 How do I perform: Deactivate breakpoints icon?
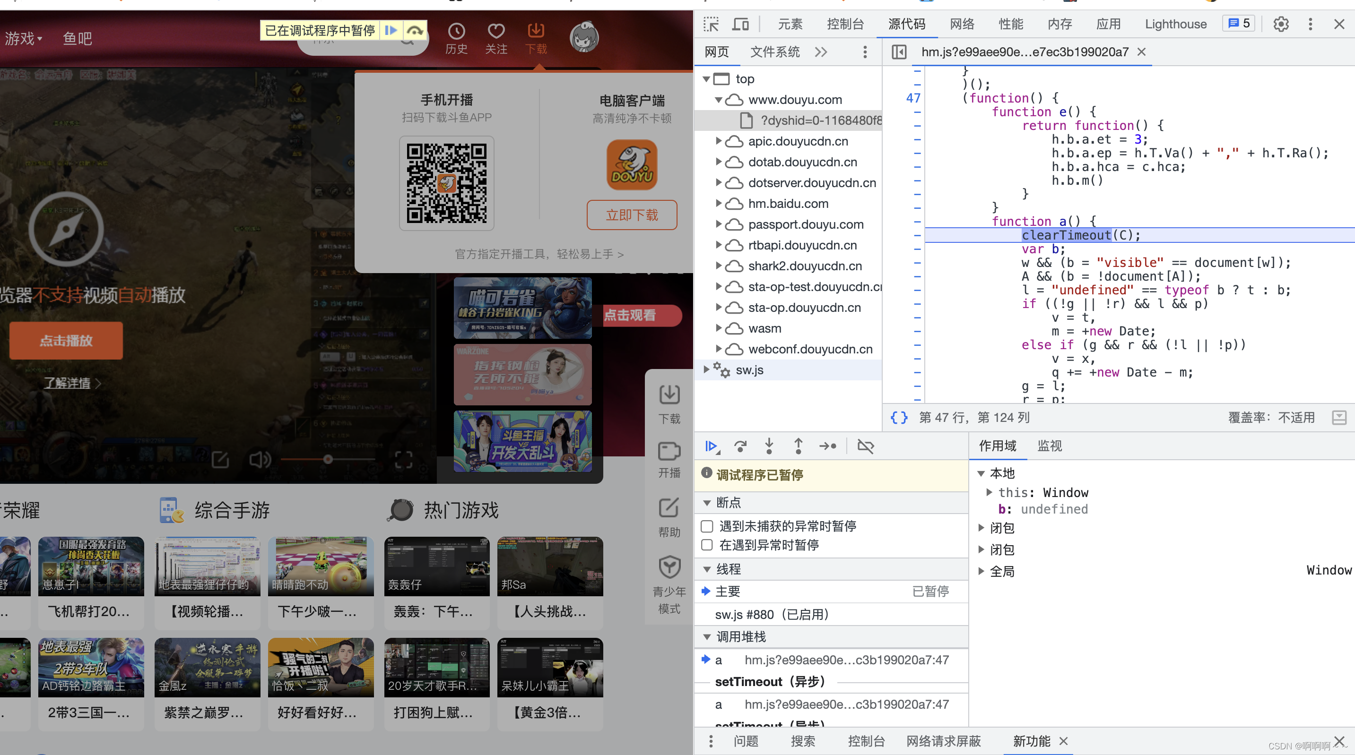[x=865, y=446]
